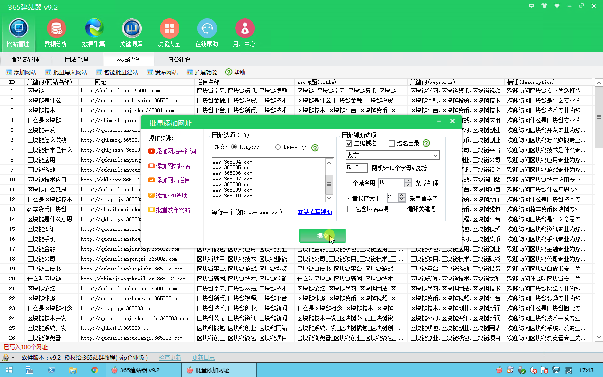Open the 关键词库 module
Image resolution: width=603 pixels, height=377 pixels.
pyautogui.click(x=131, y=33)
